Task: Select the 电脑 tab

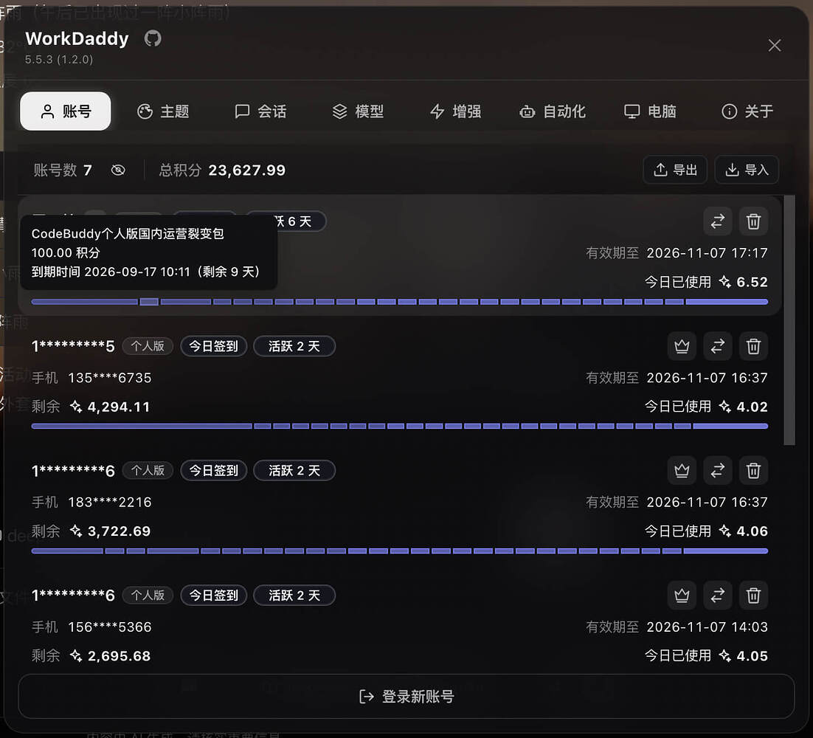Action: click(x=650, y=111)
